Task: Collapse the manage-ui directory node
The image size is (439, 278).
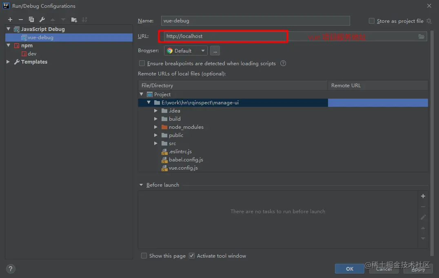Action: 149,102
